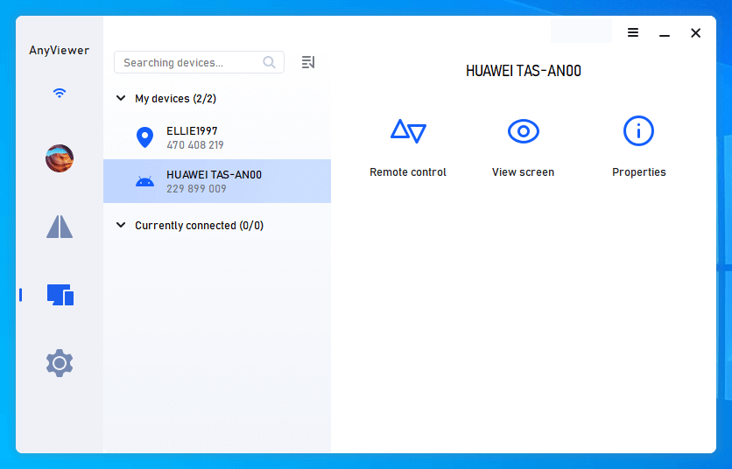Image resolution: width=732 pixels, height=469 pixels.
Task: Open the Settings gear in sidebar
Action: tap(60, 363)
